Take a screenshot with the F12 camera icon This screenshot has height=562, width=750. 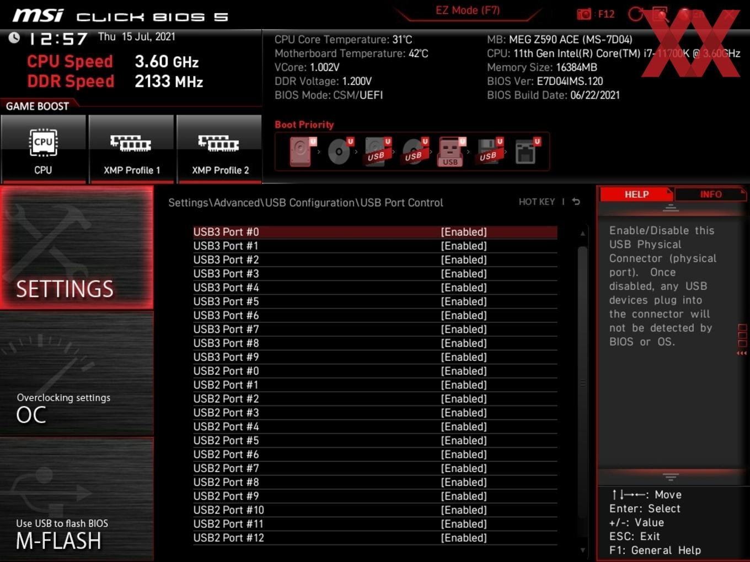click(584, 14)
